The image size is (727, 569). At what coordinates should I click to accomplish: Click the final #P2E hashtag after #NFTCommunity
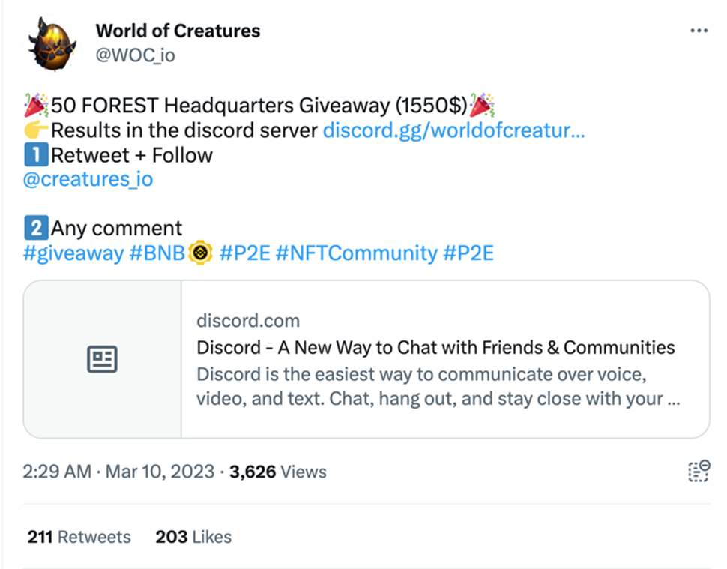[468, 253]
